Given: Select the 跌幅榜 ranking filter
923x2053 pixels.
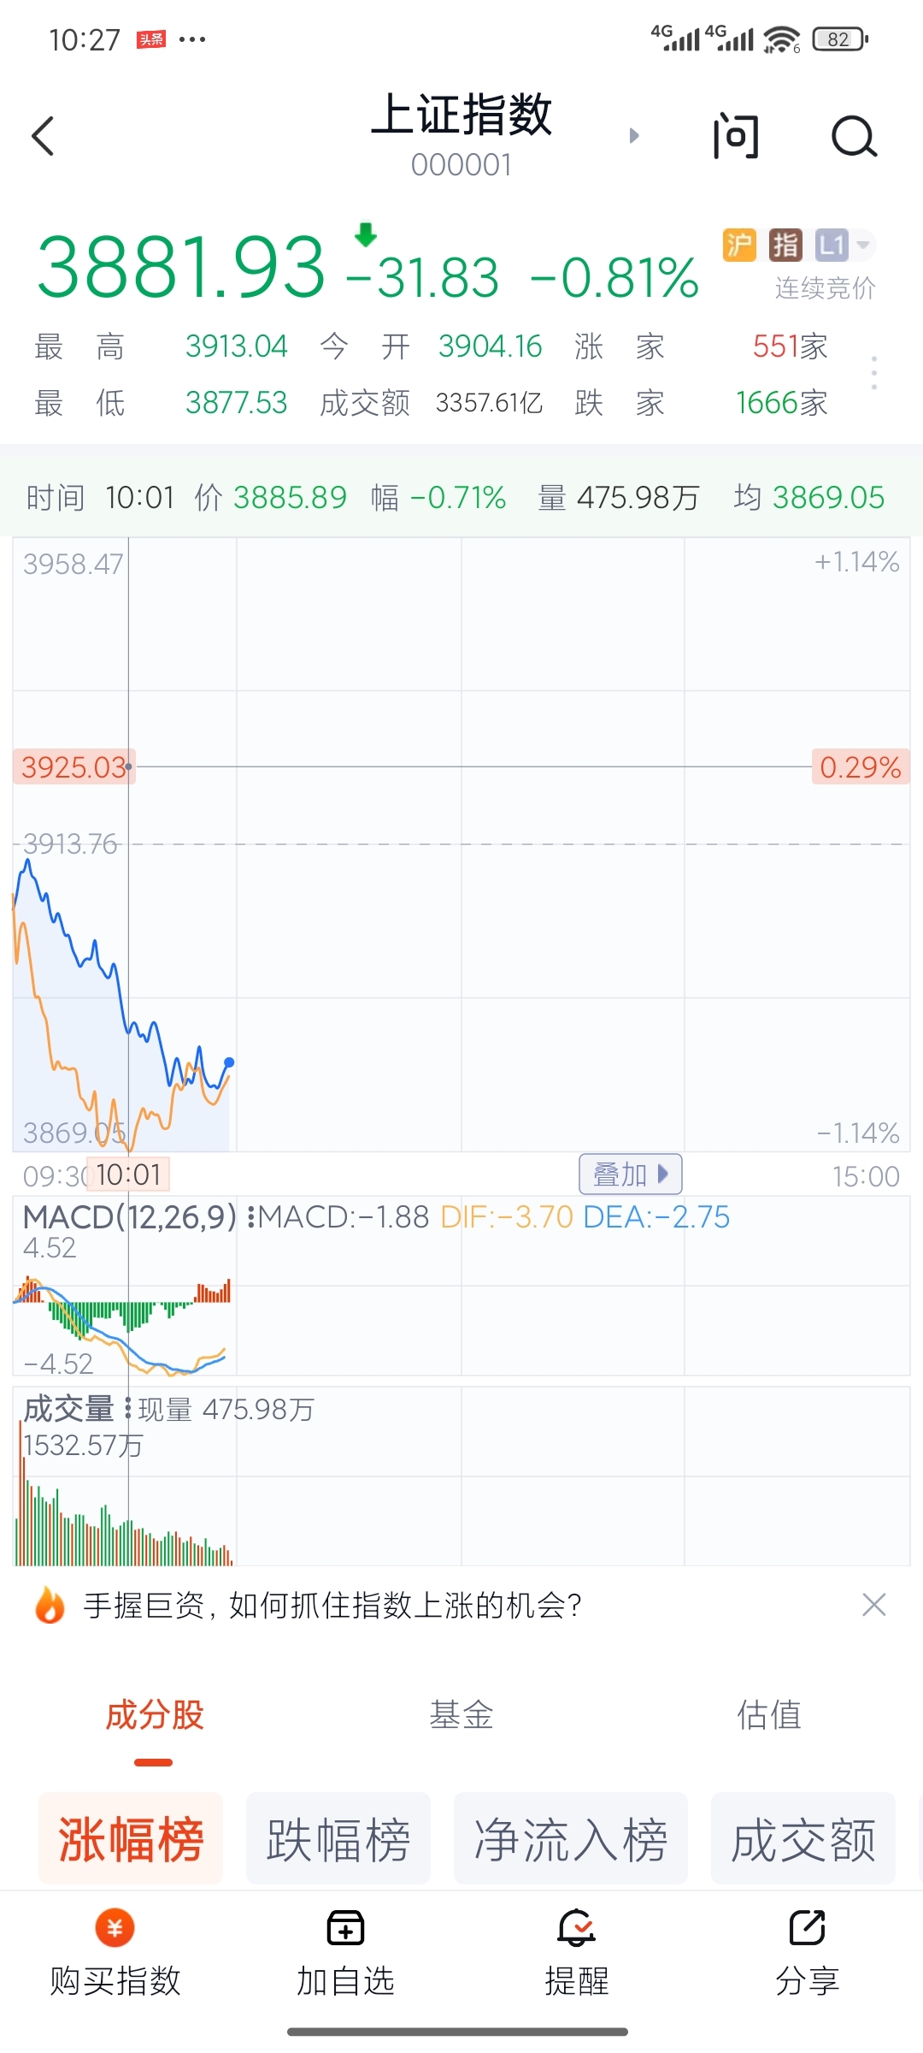Looking at the screenshot, I should tap(338, 1839).
